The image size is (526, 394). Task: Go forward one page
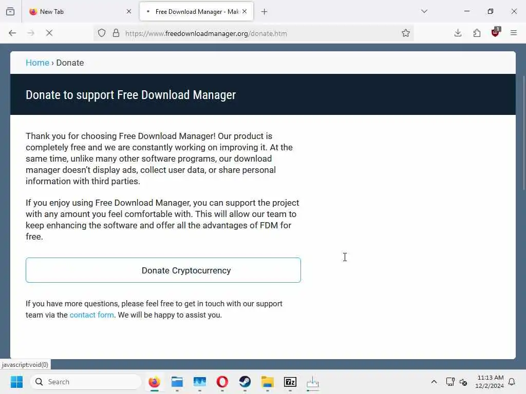click(31, 33)
